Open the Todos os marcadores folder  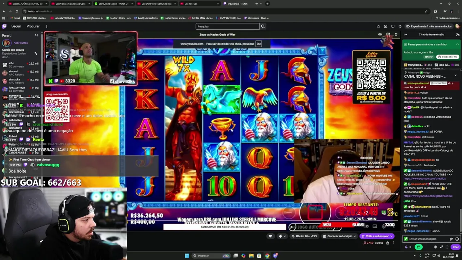coord(447,18)
